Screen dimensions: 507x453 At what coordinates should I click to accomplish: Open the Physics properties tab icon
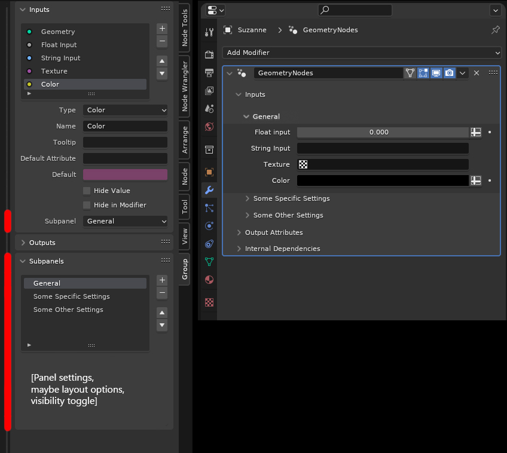tap(209, 225)
